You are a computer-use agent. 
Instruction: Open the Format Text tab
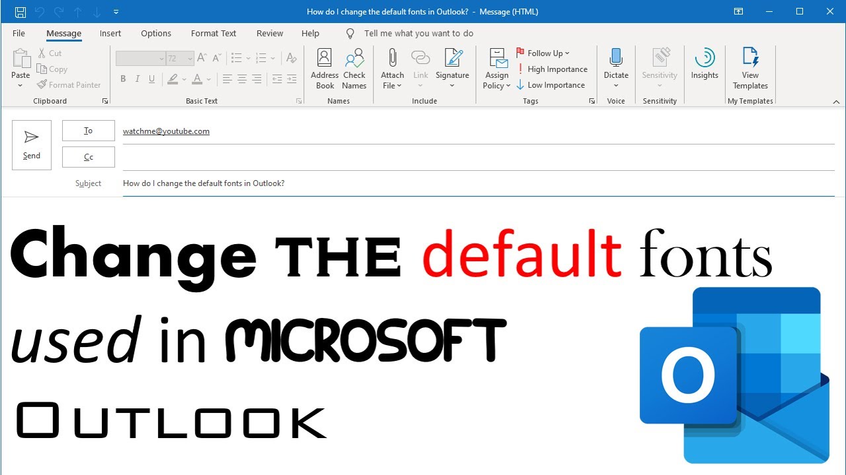[x=213, y=33]
